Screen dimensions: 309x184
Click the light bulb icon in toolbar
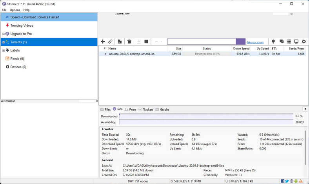point(273,42)
